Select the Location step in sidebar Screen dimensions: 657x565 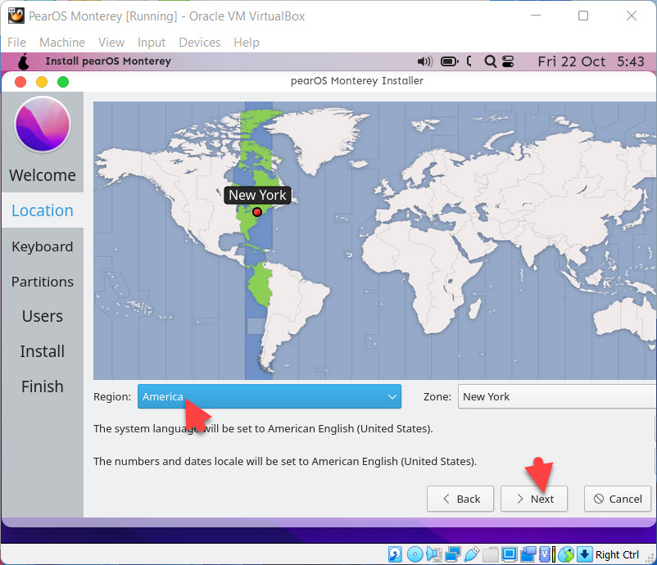(43, 210)
